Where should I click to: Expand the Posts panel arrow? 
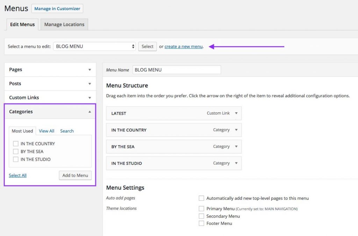click(89, 84)
